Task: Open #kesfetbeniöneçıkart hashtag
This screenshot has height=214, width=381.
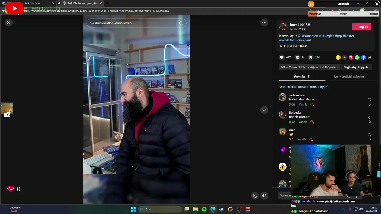Action: click(295, 40)
